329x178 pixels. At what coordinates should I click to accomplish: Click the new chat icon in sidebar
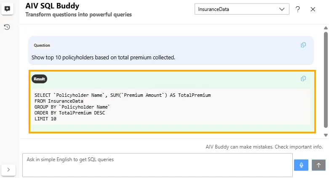click(7, 9)
